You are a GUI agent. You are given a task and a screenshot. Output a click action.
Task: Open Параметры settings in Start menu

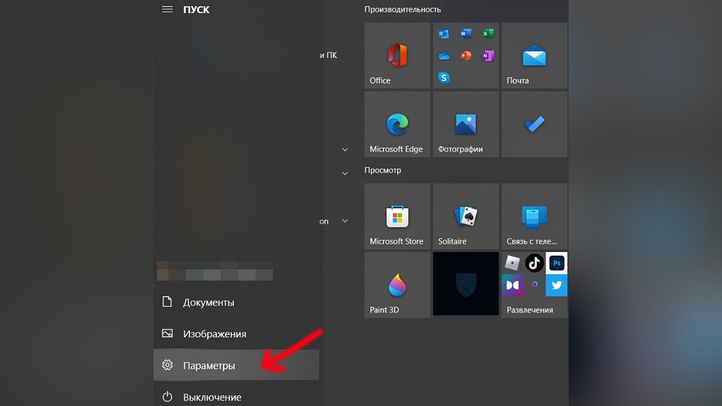(x=236, y=365)
